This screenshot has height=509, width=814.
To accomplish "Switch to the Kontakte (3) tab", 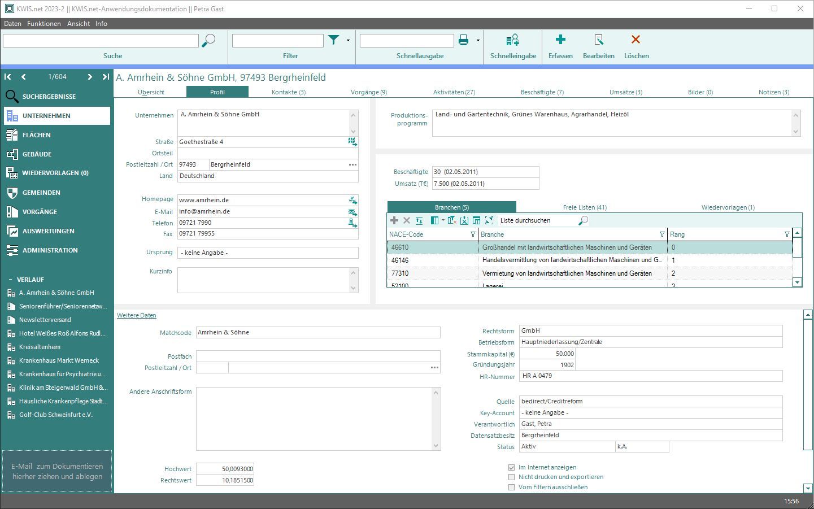I will [x=289, y=92].
